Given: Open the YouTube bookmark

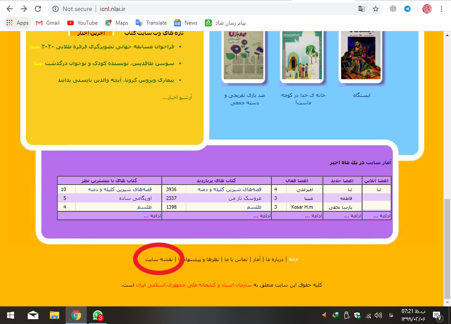Looking at the screenshot, I should (x=82, y=23).
